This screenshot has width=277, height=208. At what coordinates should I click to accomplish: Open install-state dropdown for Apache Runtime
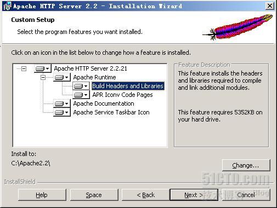(x=62, y=77)
